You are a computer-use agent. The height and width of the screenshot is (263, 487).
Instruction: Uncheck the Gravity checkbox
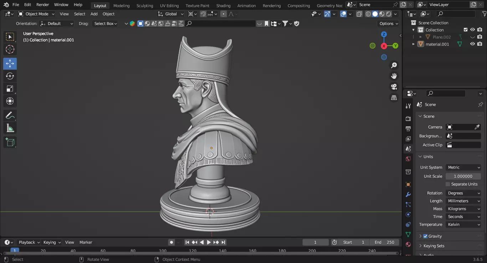coord(425,236)
